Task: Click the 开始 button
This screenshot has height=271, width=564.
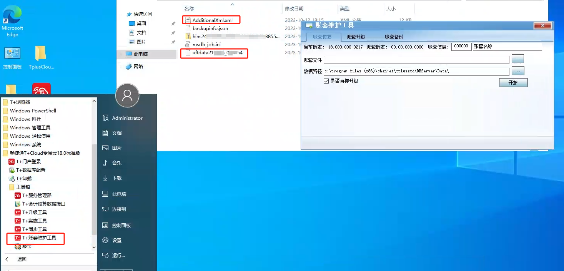Action: 513,83
